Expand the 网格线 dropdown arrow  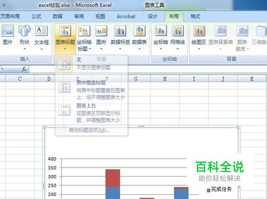tap(178, 49)
